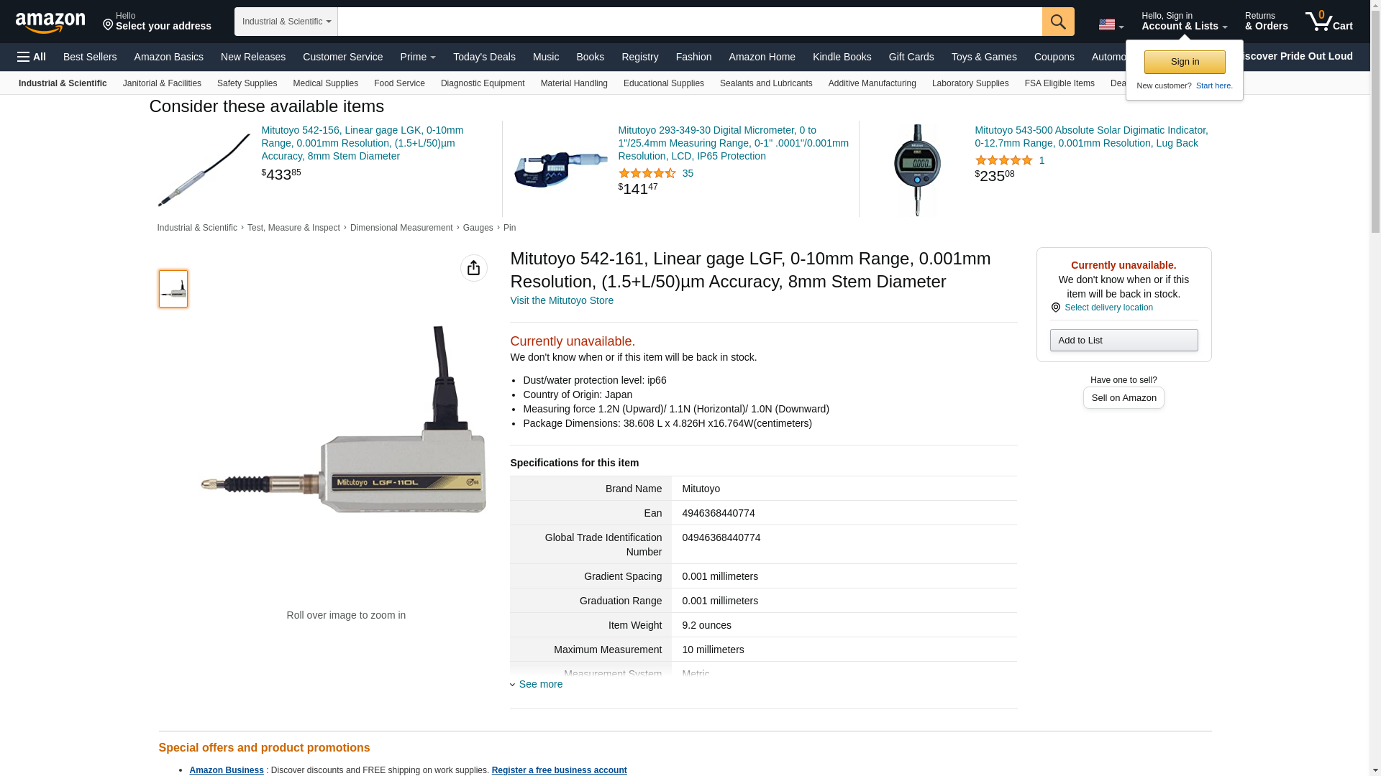Image resolution: width=1381 pixels, height=776 pixels.
Task: Click the yellow Sign in button
Action: pos(1184,62)
